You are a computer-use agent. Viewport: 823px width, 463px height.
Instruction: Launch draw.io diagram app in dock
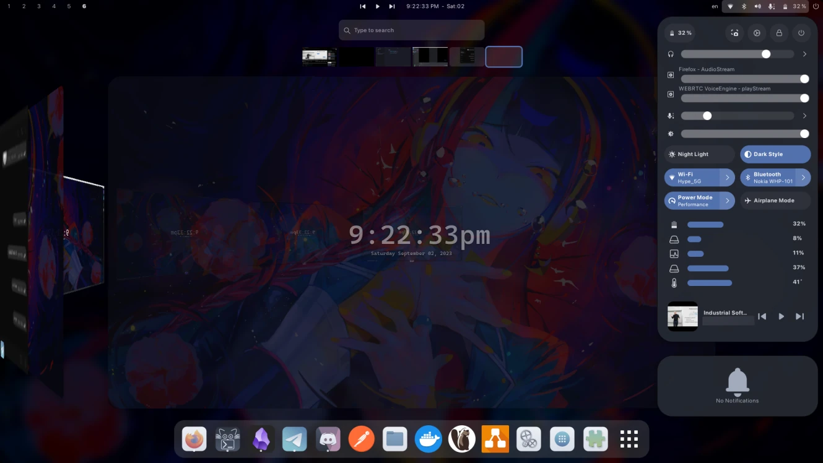pos(495,439)
